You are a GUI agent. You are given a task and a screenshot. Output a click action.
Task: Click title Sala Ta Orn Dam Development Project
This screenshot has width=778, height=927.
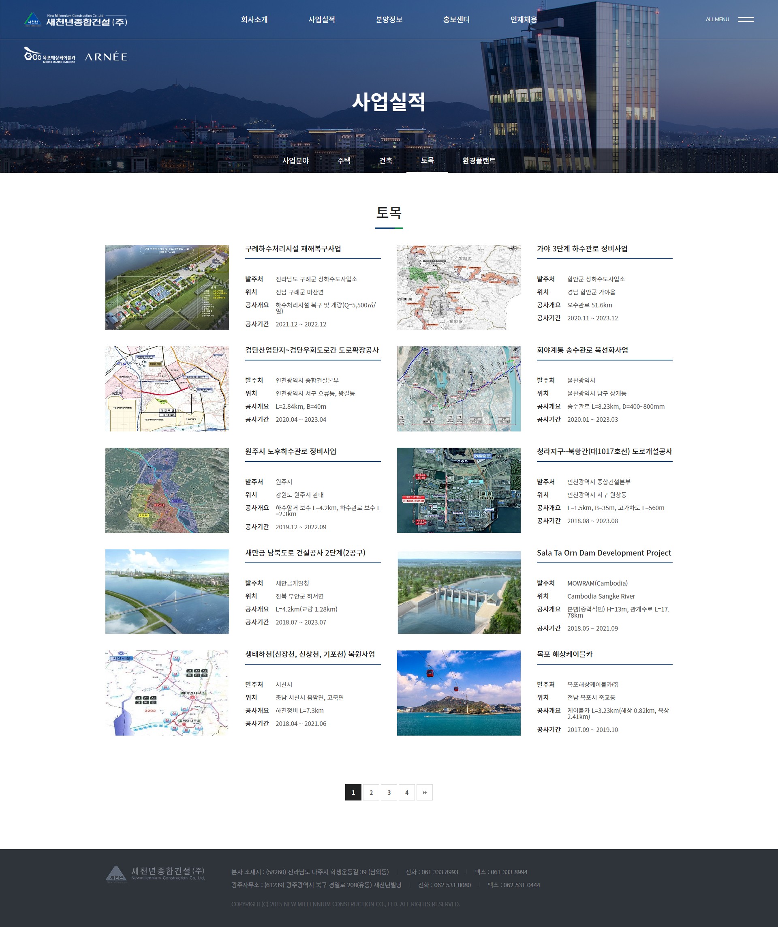click(604, 553)
